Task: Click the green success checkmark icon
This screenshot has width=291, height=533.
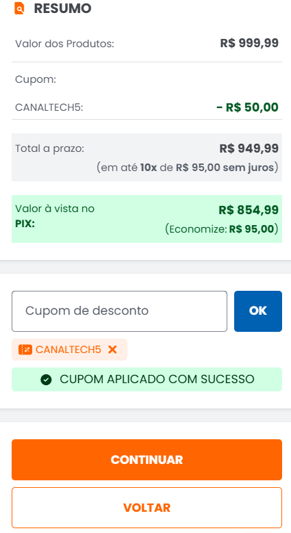Action: click(46, 379)
